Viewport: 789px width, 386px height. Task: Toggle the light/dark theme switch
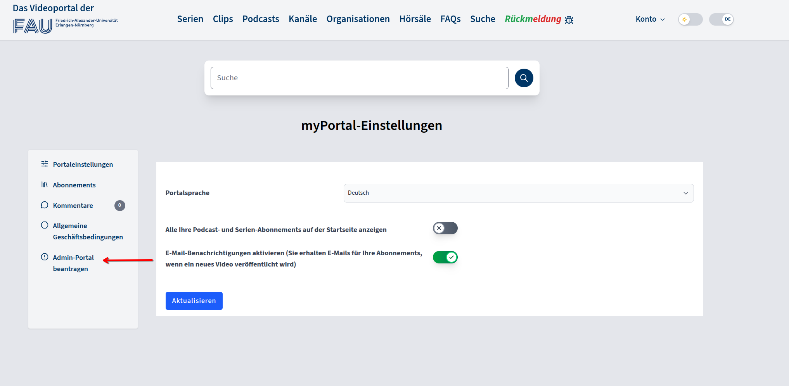point(690,19)
